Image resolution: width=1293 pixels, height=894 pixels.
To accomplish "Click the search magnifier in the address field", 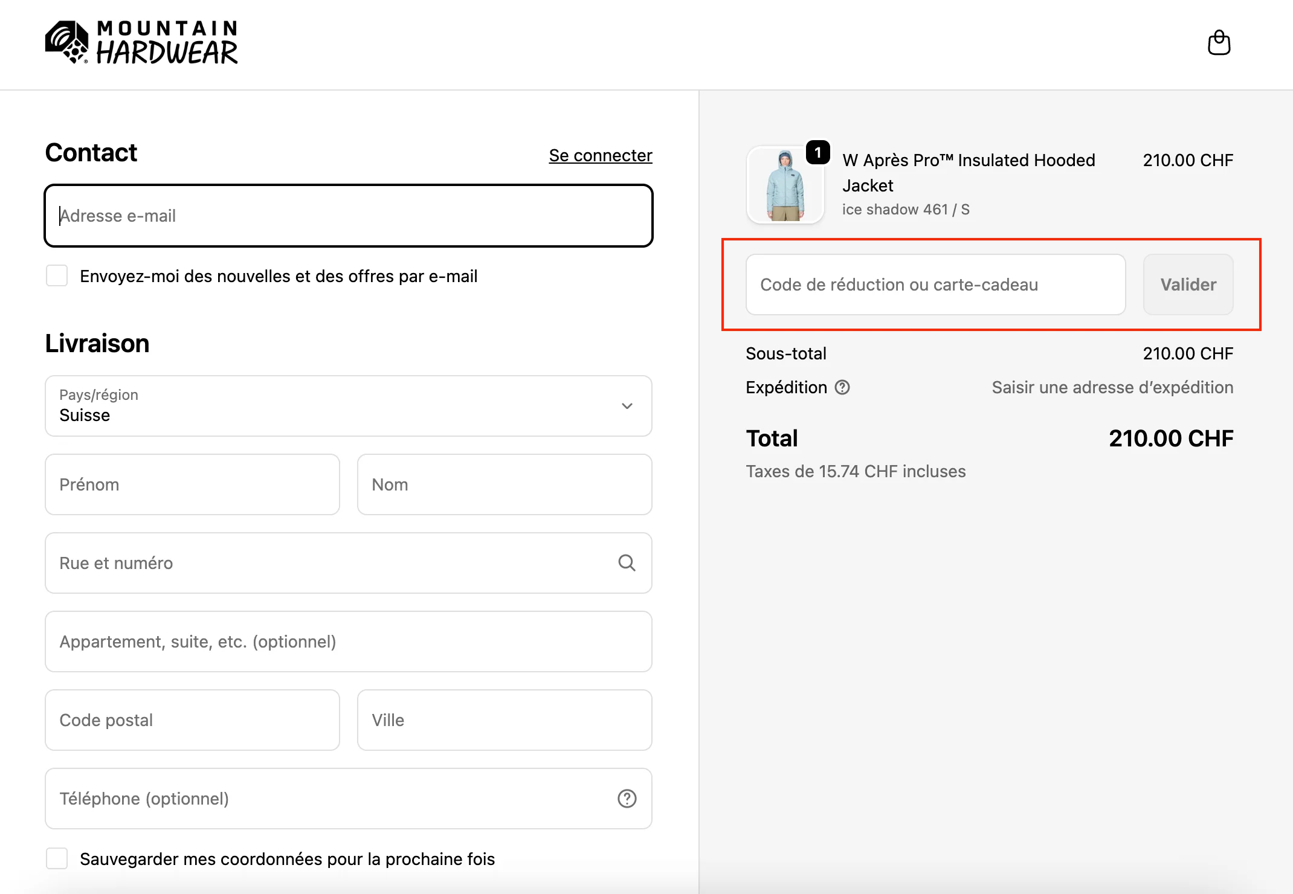I will 627,563.
